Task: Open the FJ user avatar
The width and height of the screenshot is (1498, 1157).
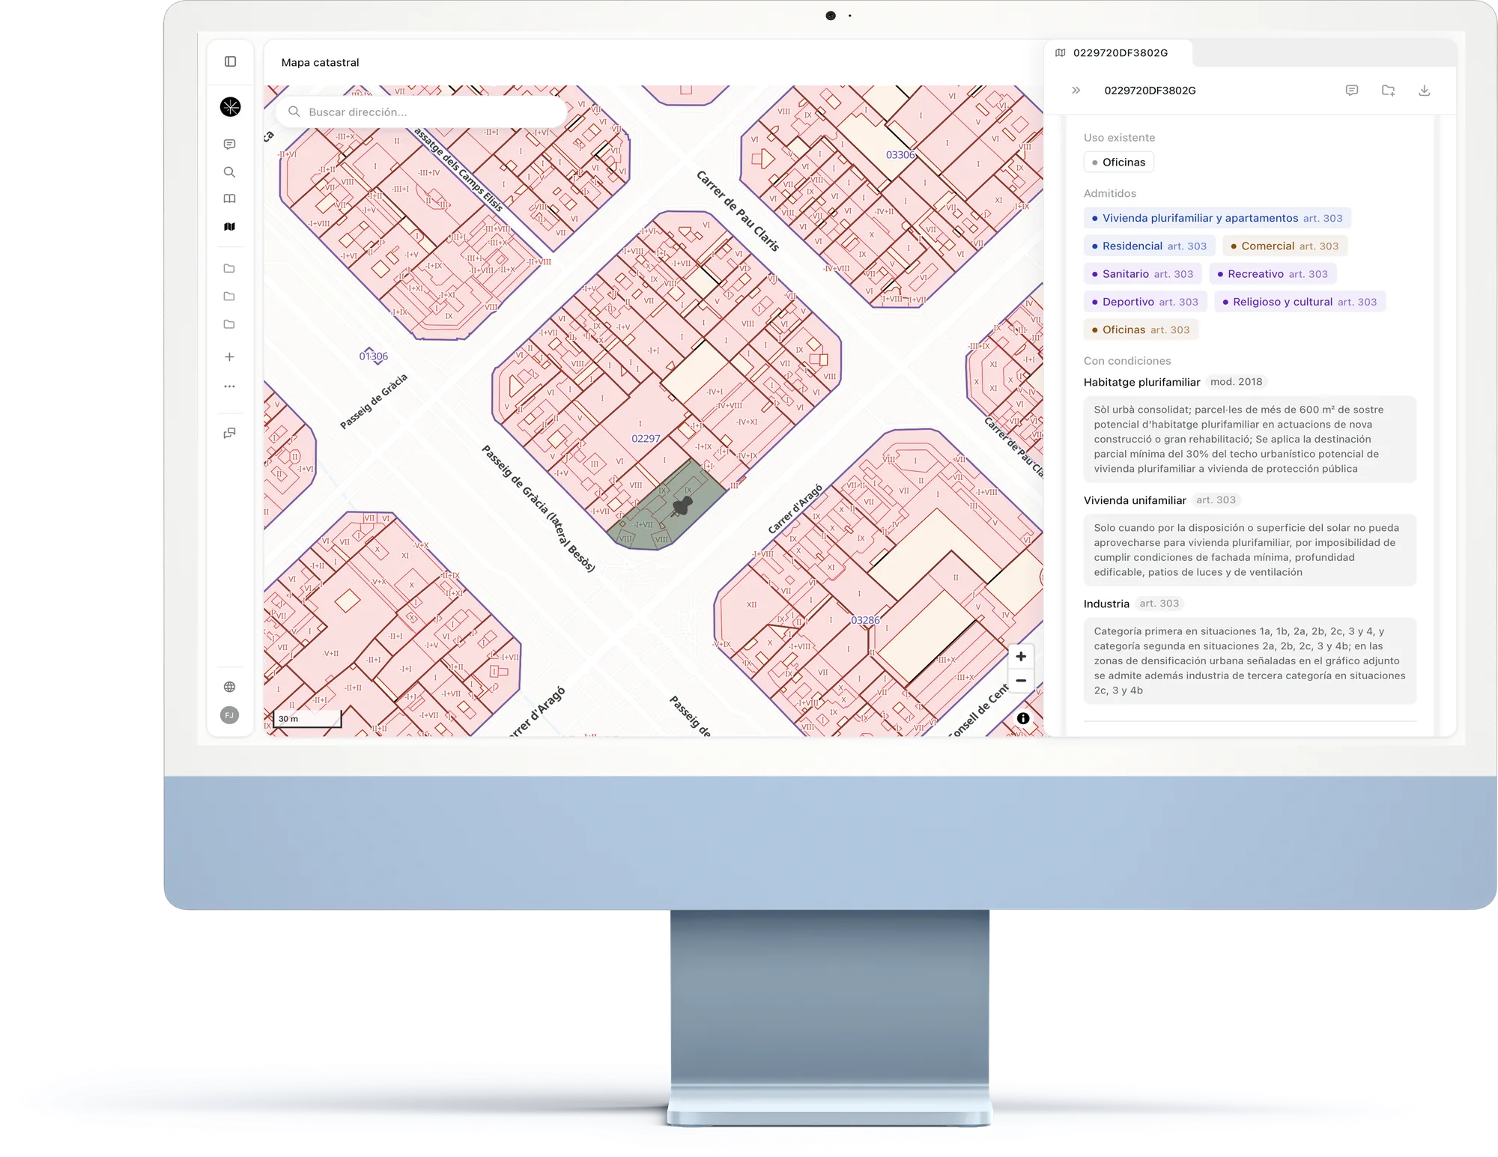Action: (230, 715)
